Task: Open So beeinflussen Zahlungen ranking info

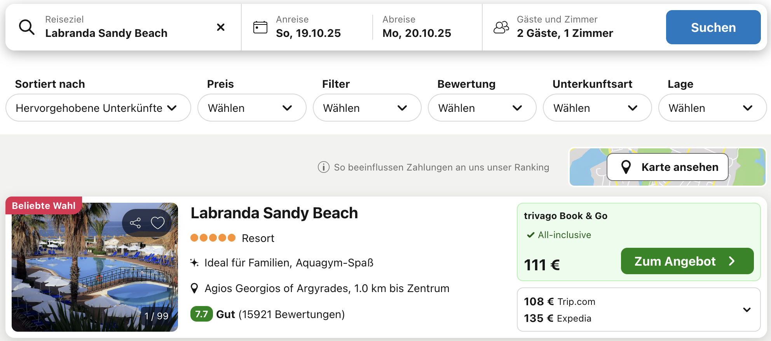Action: pyautogui.click(x=441, y=167)
